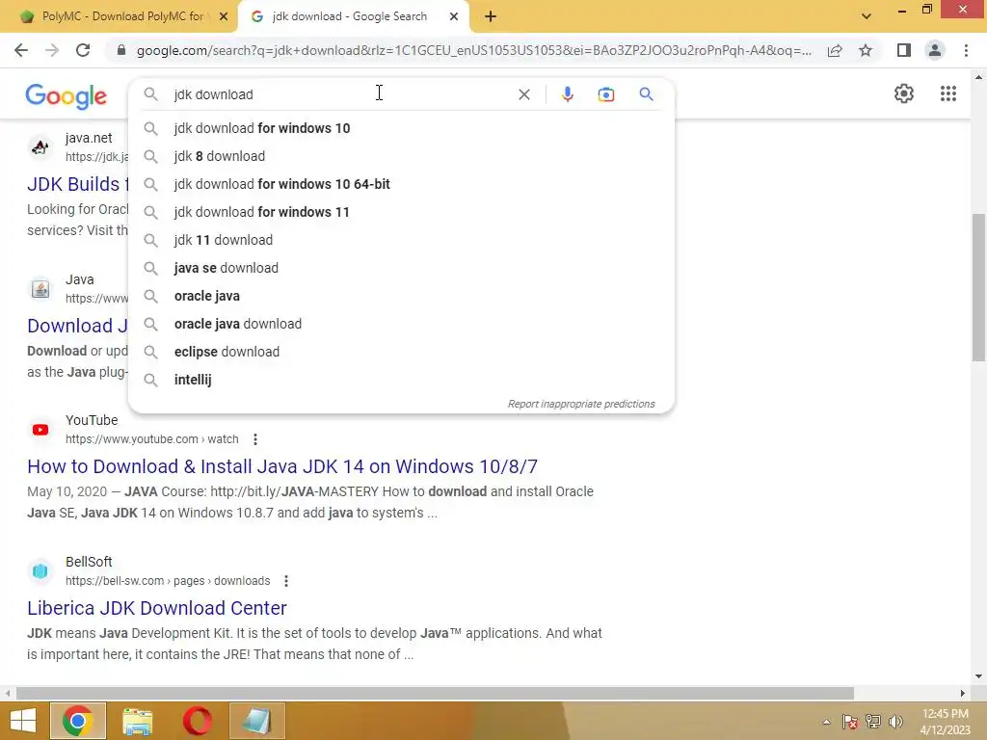The image size is (987, 740).
Task: Open Chrome's three-dot main menu
Action: point(966,50)
